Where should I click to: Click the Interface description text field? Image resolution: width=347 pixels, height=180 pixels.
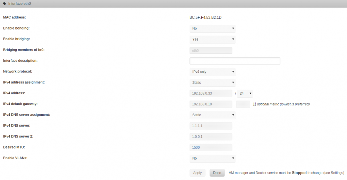(235, 61)
